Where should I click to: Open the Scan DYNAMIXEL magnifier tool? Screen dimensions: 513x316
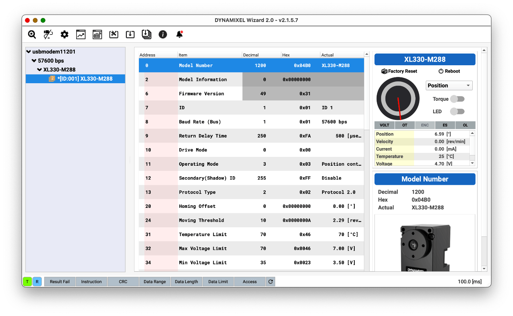pyautogui.click(x=32, y=34)
